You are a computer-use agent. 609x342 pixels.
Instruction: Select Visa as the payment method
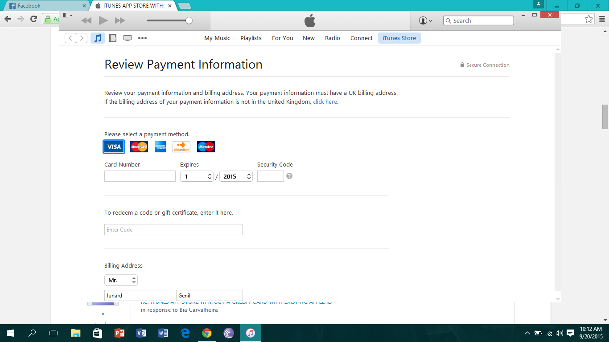click(114, 147)
